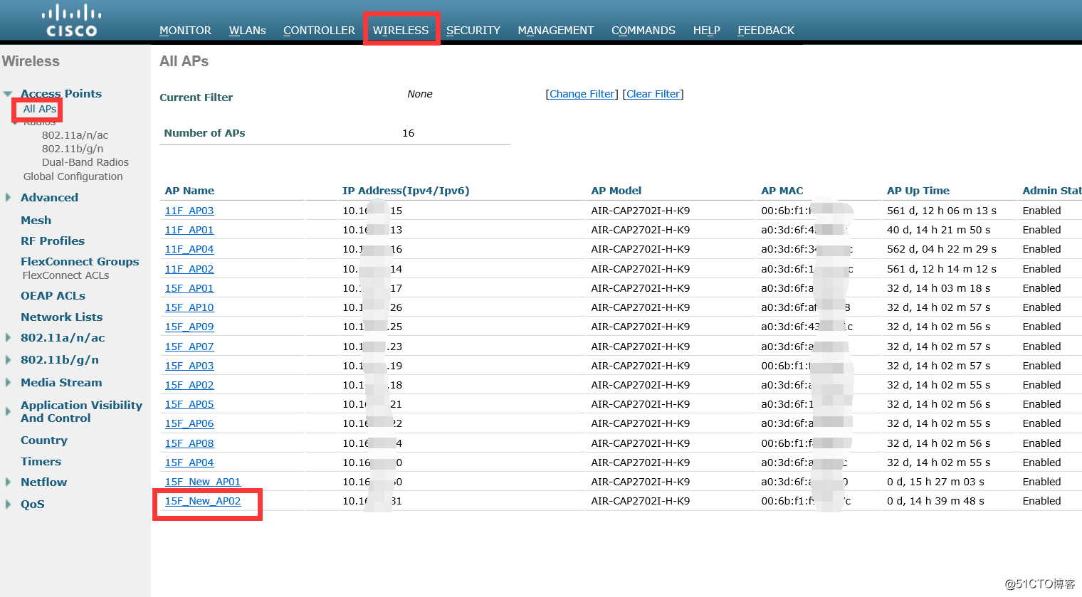
Task: Open Country settings
Action: point(44,440)
